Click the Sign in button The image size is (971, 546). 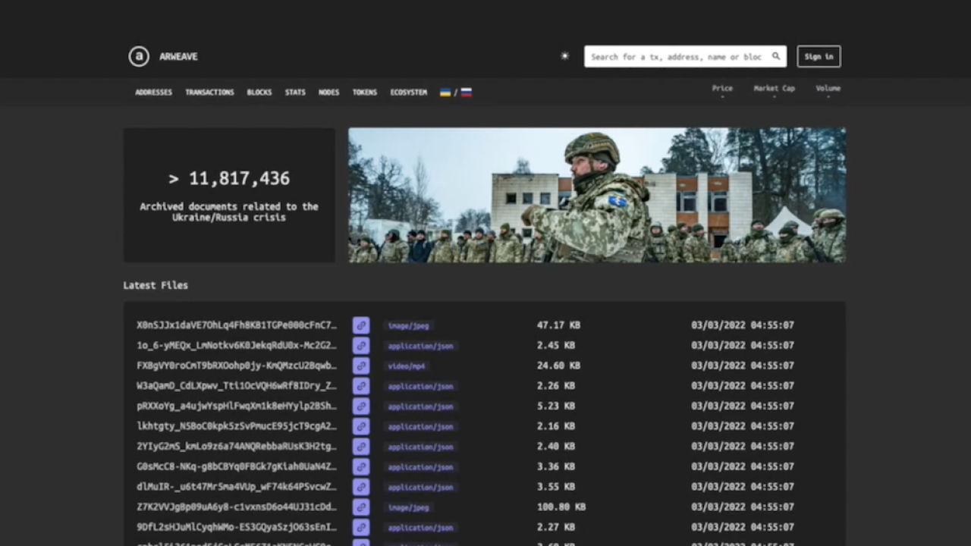point(819,56)
